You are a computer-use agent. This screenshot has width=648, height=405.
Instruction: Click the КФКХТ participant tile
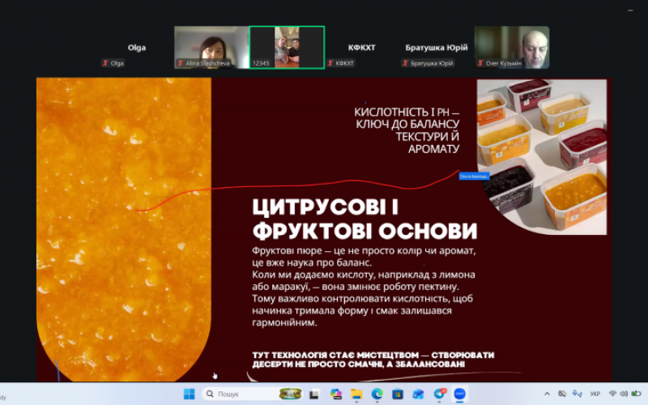click(362, 47)
